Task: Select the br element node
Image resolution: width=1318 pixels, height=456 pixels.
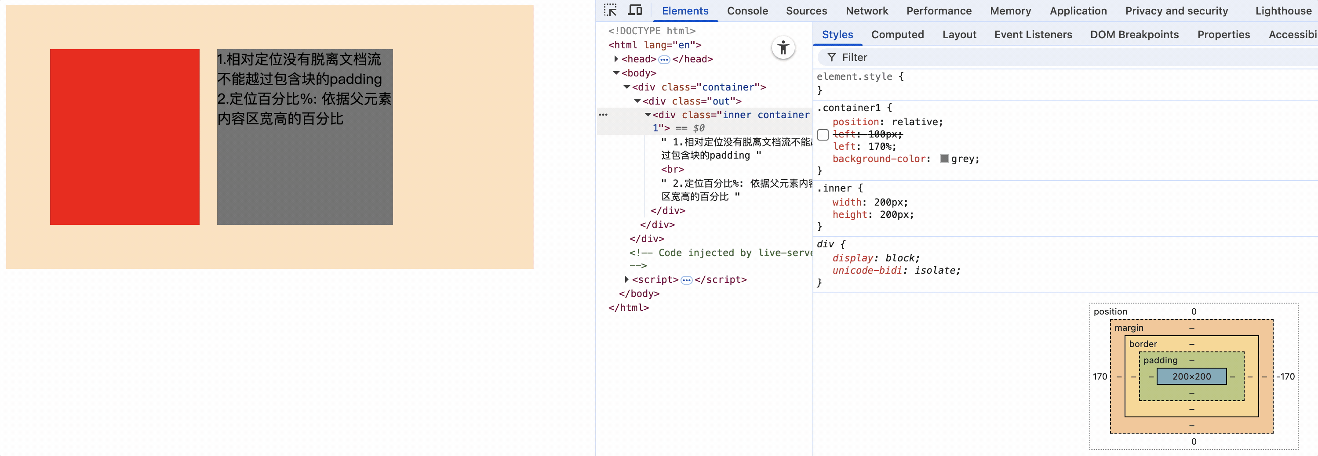Action: click(672, 169)
